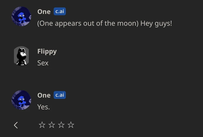Image resolution: width=203 pixels, height=137 pixels.
Task: Select the third rating star
Action: [x=61, y=125]
